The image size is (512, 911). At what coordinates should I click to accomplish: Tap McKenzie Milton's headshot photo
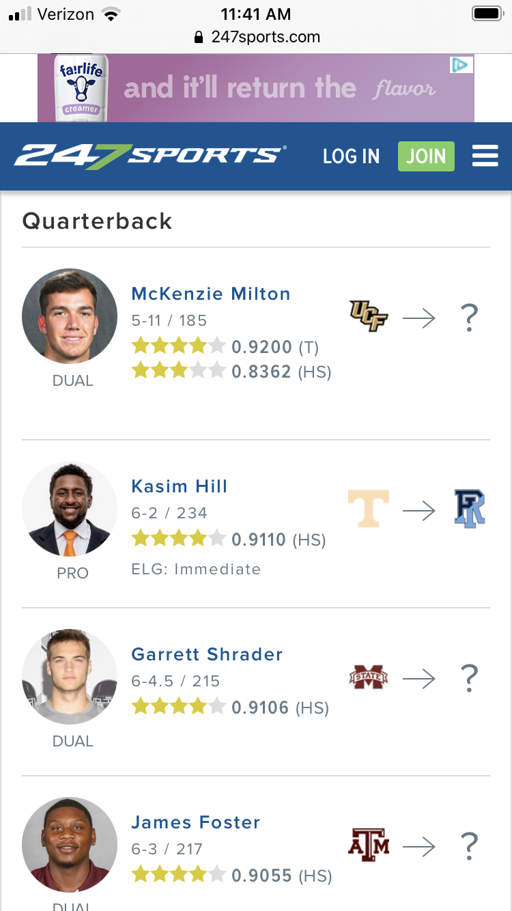coord(70,316)
